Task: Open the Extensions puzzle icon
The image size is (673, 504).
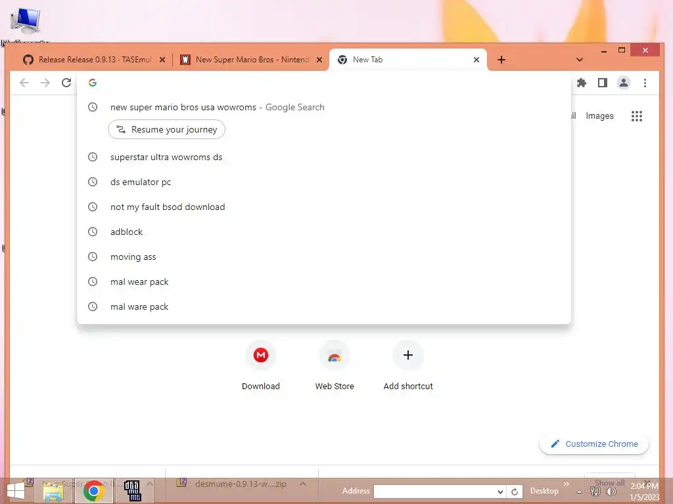Action: point(582,83)
